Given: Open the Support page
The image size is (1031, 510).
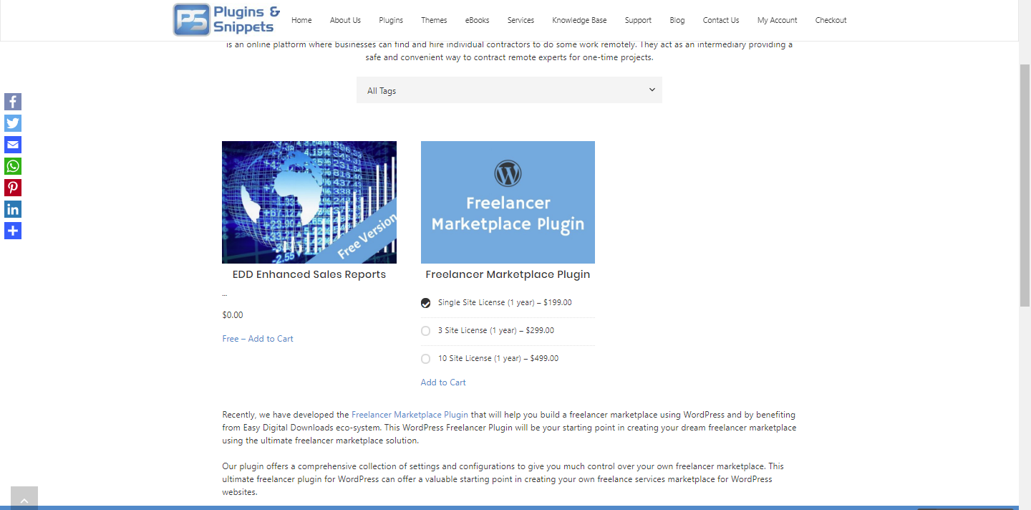Looking at the screenshot, I should coord(638,20).
